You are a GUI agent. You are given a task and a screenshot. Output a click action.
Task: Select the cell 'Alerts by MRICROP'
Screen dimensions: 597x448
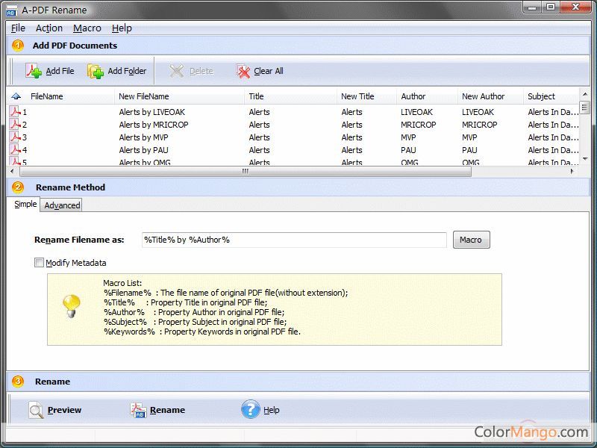[154, 125]
